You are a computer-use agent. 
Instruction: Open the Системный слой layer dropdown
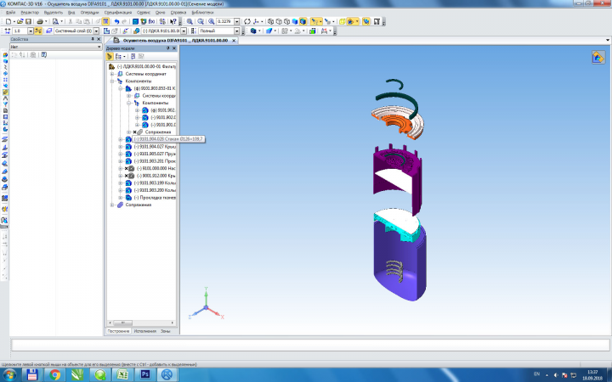pyautogui.click(x=96, y=31)
